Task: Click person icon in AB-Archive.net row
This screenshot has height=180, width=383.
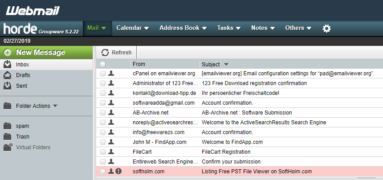Action: 111,112
